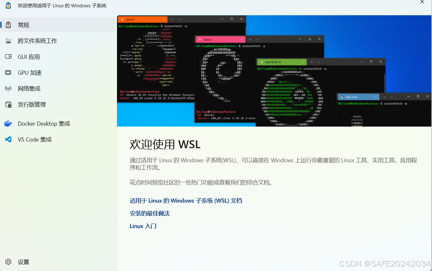Image resolution: width=432 pixels, height=271 pixels.
Task: Go to GUI 应用 section
Action: [x=58, y=57]
